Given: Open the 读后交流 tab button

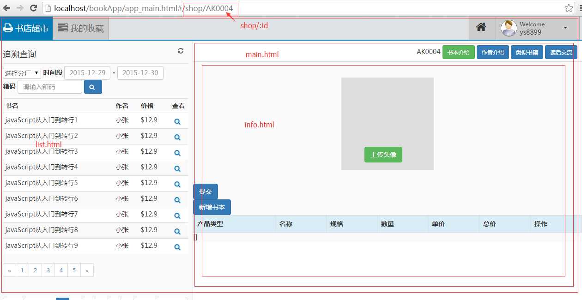Looking at the screenshot, I should click(561, 52).
